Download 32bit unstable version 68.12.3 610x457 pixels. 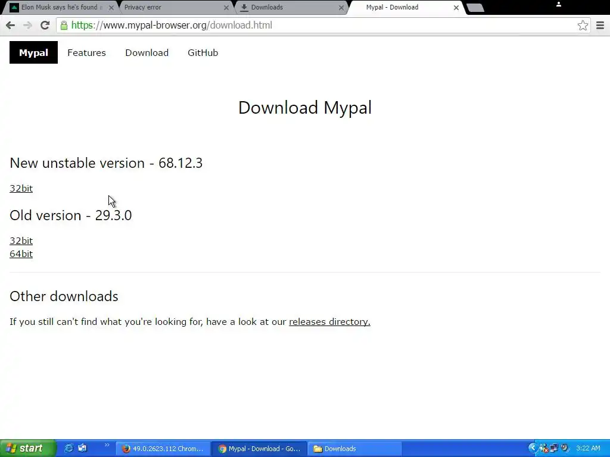pos(21,189)
